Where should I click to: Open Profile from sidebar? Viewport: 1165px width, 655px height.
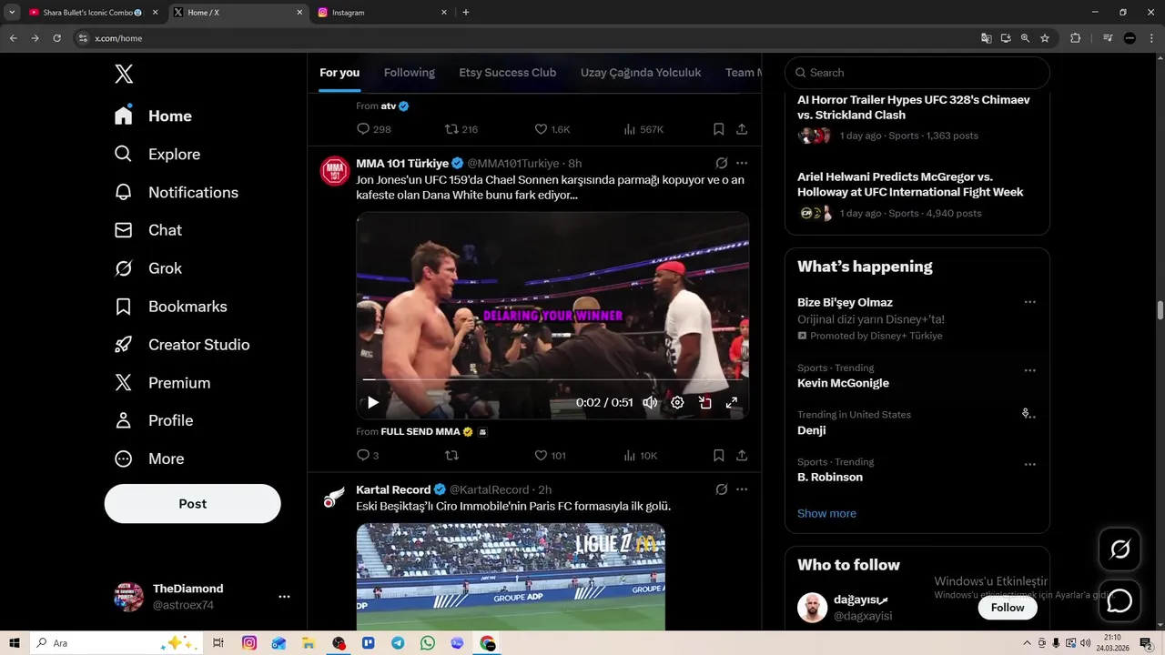[x=153, y=421]
